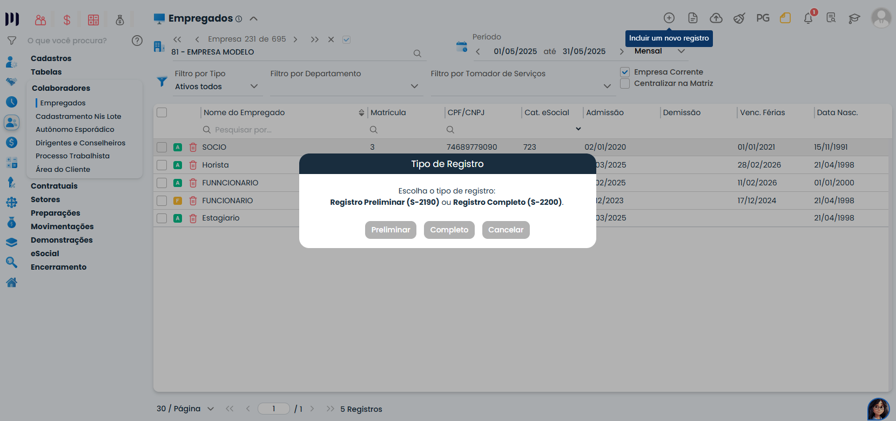
Task: Select the FUNCIONARIO row checkbox
Action: 161,201
